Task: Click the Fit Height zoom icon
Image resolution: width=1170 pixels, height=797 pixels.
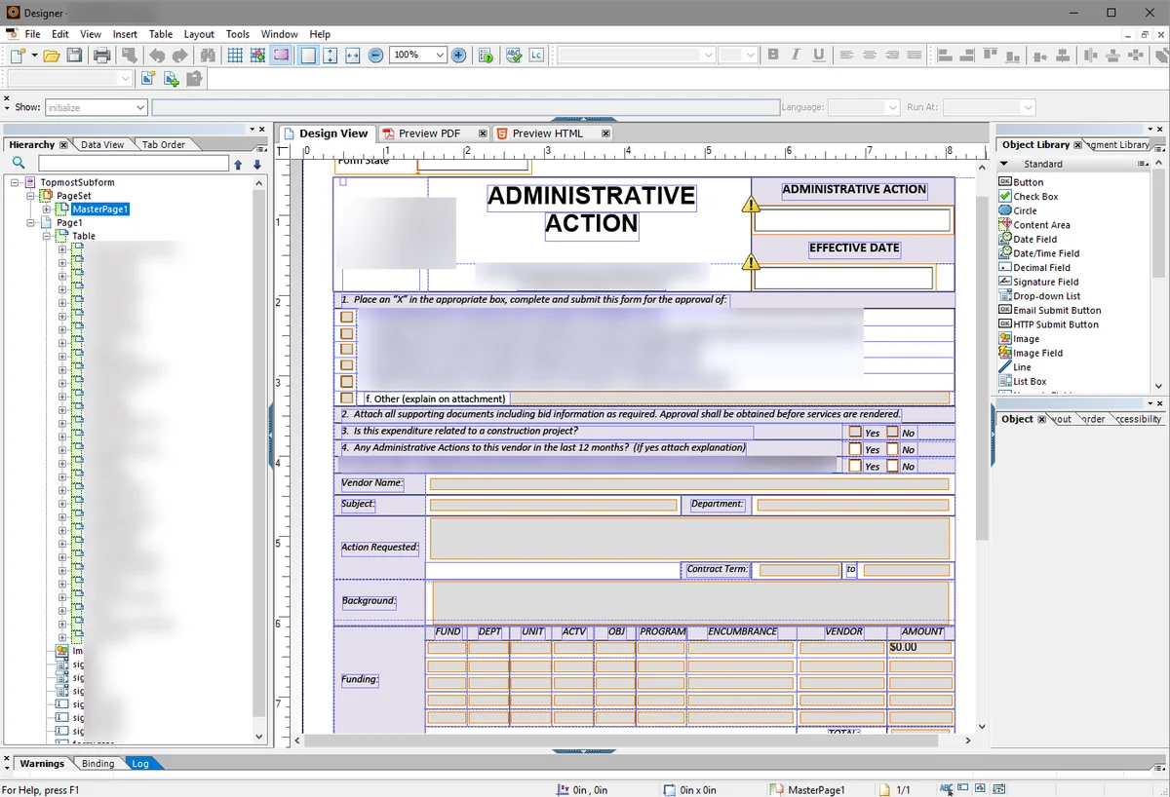Action: [331, 56]
